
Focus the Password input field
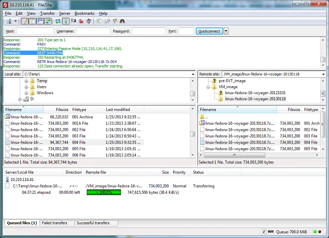[x=148, y=31]
